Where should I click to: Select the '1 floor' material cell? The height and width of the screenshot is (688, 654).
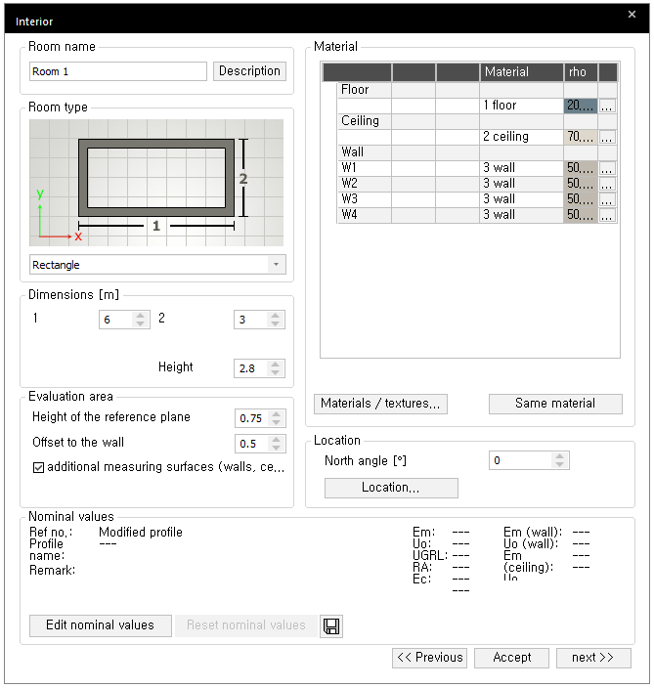pyautogui.click(x=521, y=106)
